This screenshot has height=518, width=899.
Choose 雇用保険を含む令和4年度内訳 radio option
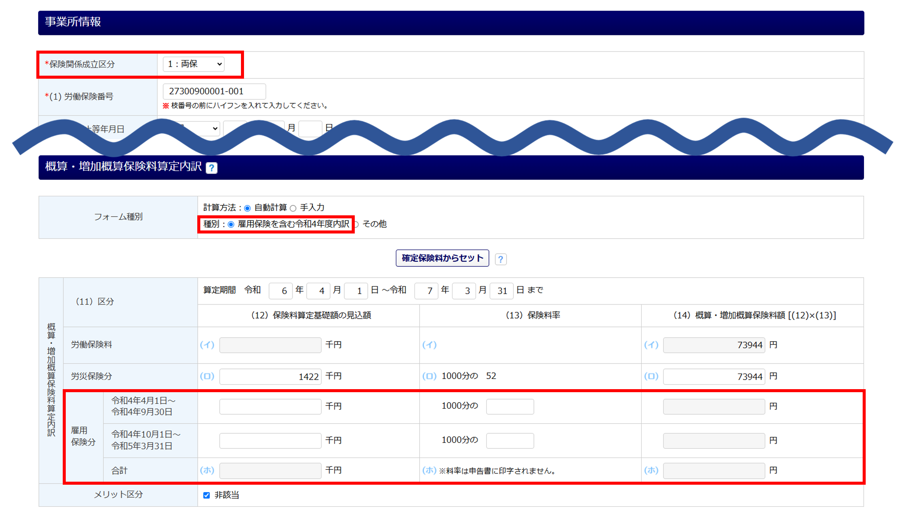[231, 224]
